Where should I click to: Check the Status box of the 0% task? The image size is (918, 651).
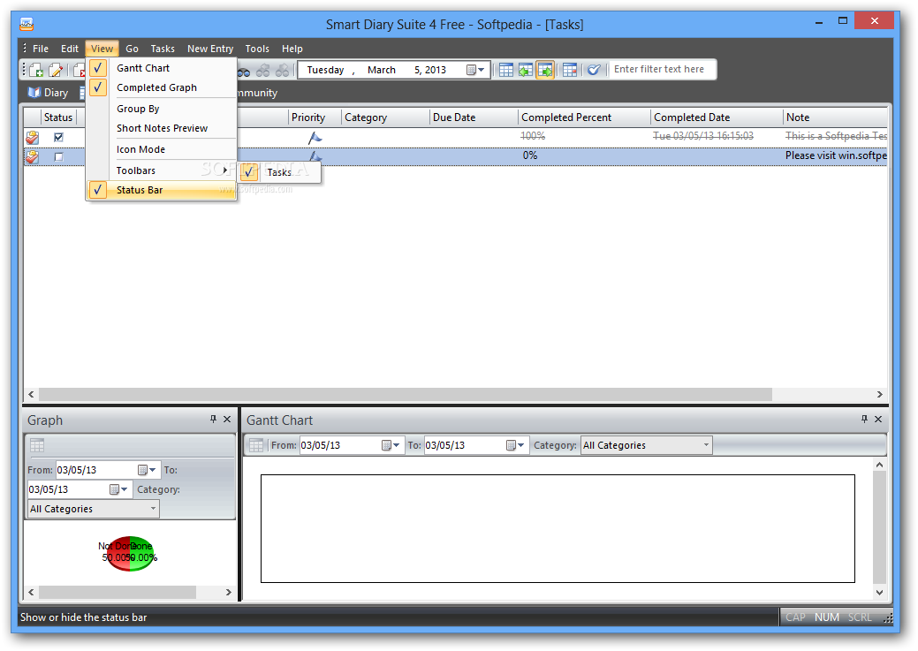pos(58,157)
